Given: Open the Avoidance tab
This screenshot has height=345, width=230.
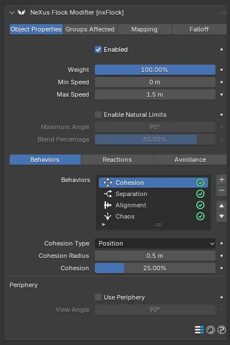Looking at the screenshot, I should (x=190, y=160).
